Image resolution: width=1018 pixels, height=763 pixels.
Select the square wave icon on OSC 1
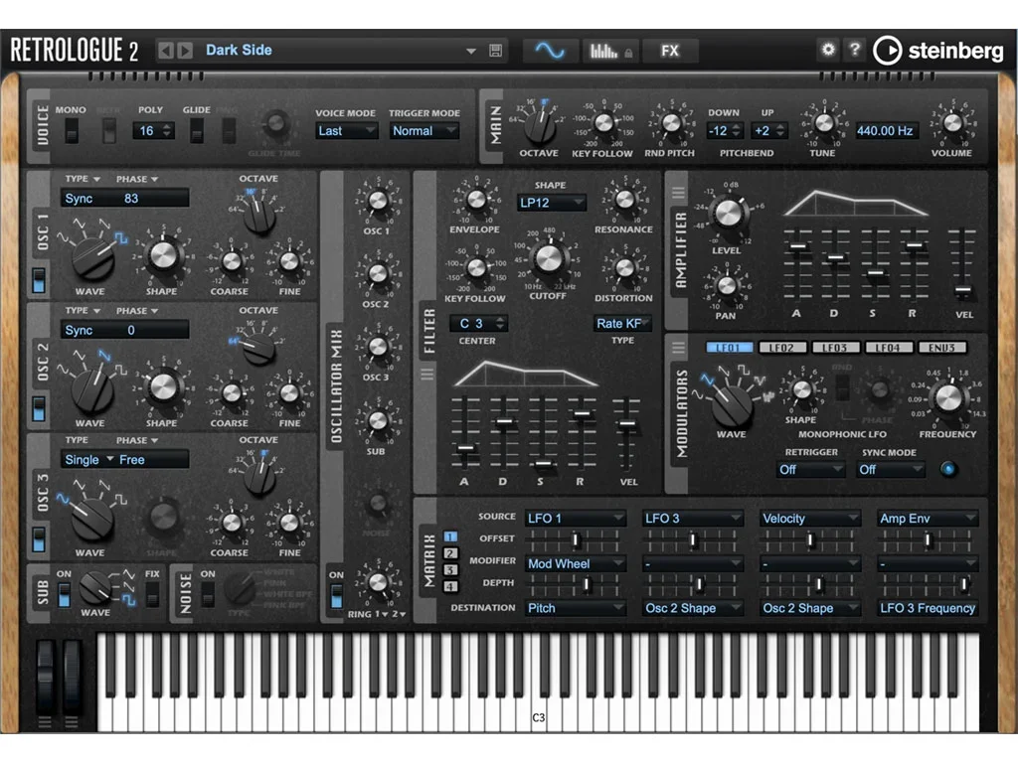point(120,237)
